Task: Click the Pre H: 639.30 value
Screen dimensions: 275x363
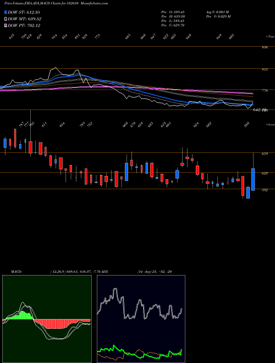Action: [173, 16]
